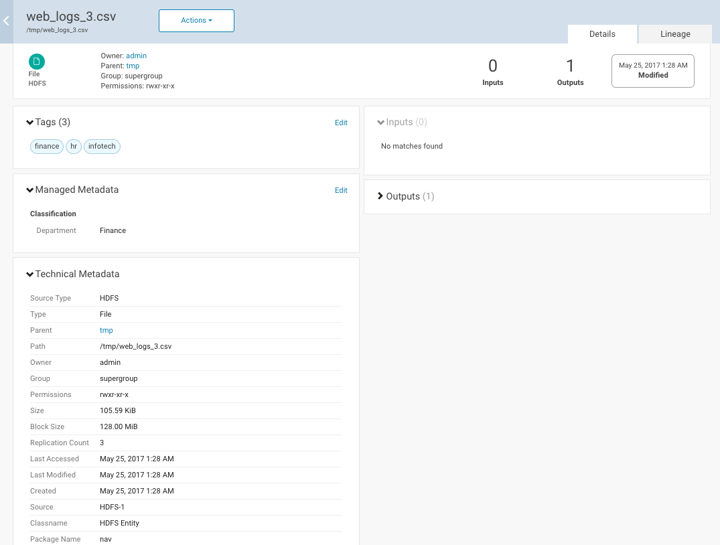The height and width of the screenshot is (545, 720).
Task: Collapse the Technical Metadata section
Action: (x=30, y=274)
